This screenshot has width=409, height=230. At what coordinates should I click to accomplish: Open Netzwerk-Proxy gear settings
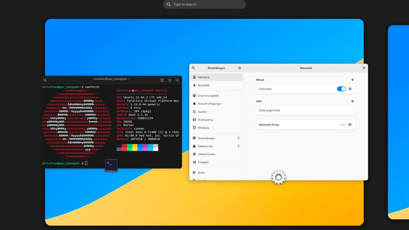point(350,125)
